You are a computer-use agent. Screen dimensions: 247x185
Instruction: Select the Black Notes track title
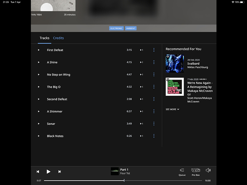(55, 136)
